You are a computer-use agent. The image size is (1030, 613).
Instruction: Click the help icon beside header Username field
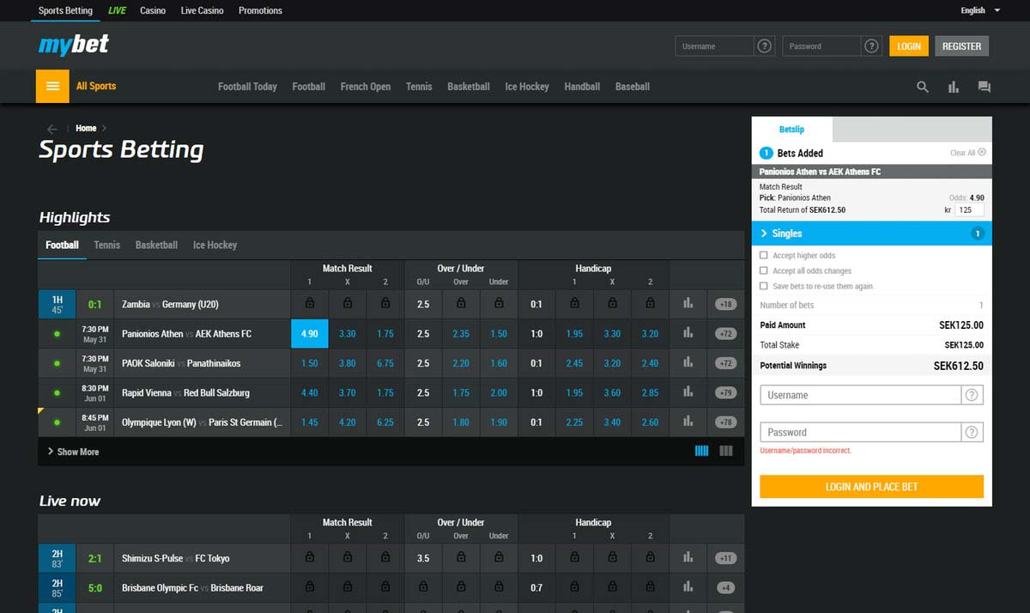pos(765,46)
